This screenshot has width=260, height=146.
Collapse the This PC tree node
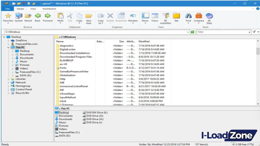tap(9, 47)
